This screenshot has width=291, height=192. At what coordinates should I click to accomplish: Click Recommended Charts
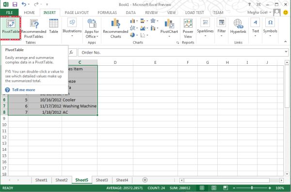tap(115, 29)
